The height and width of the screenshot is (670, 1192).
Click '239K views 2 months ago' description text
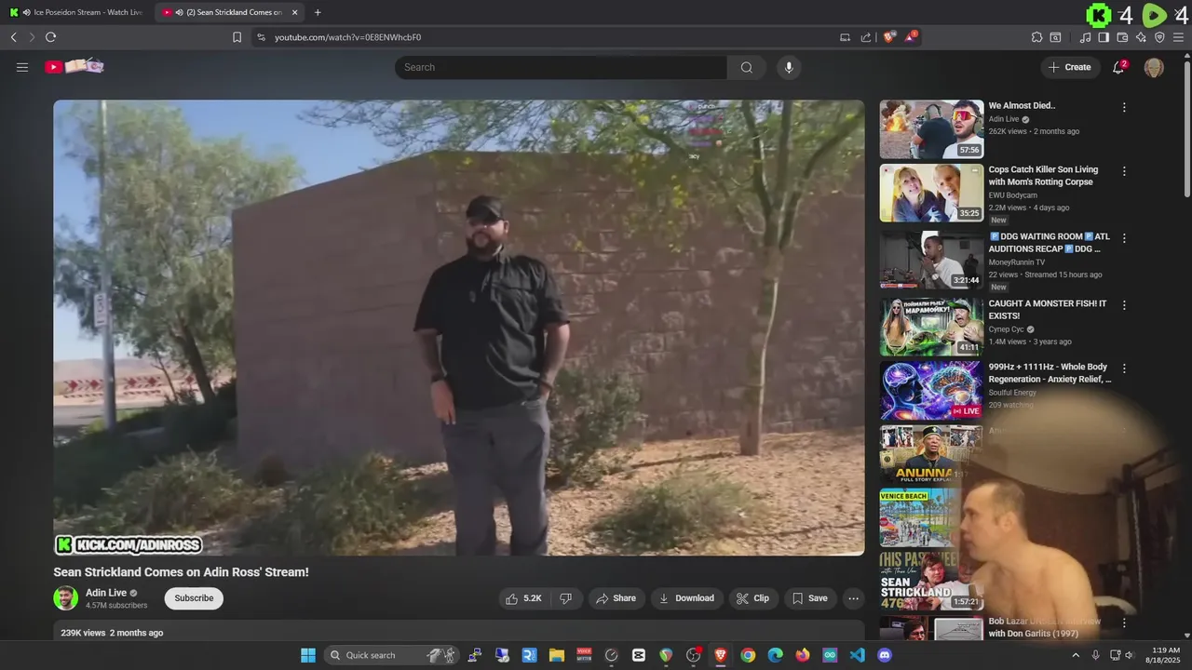click(112, 633)
